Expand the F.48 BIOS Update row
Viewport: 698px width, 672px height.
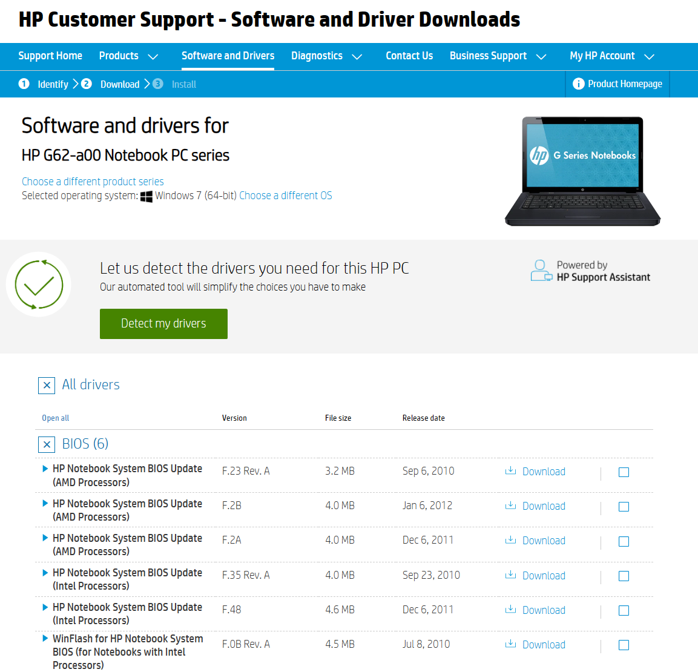(45, 607)
